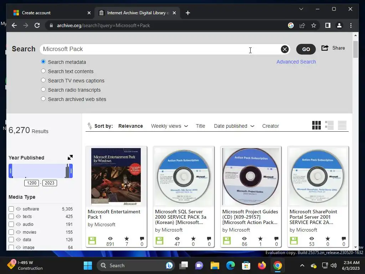Image resolution: width=365 pixels, height=274 pixels.
Task: Toggle sort direction arrows beside Sort by
Action: click(x=89, y=126)
